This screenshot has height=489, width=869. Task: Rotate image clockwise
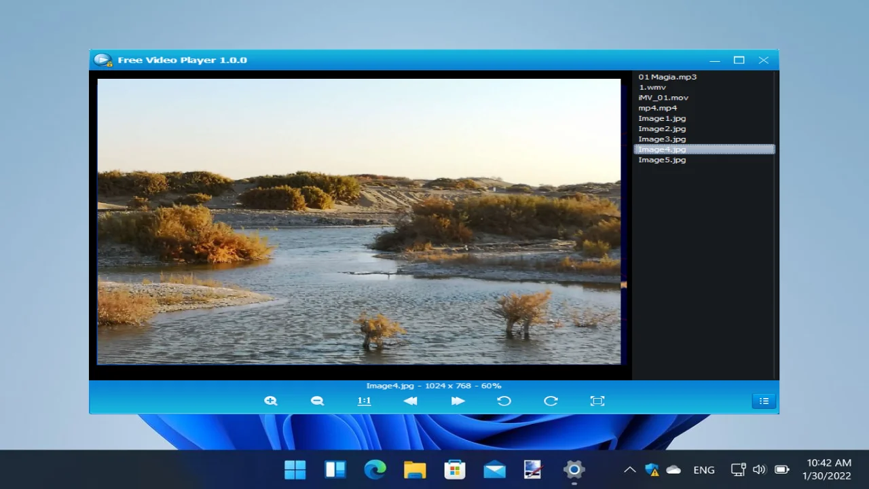(551, 401)
